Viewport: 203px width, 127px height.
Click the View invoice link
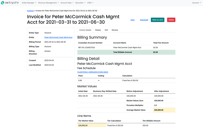pyautogui.click(x=132, y=20)
